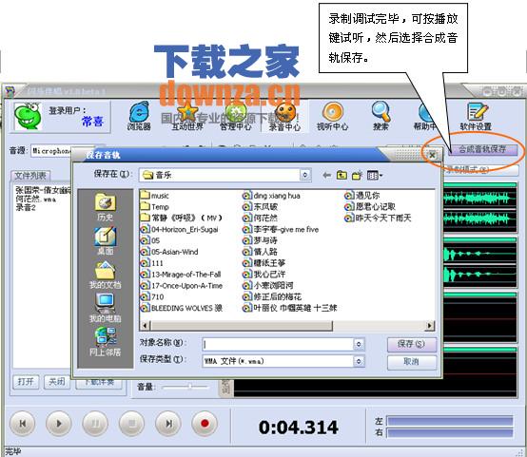Skip to end with the forward button

click(x=168, y=424)
